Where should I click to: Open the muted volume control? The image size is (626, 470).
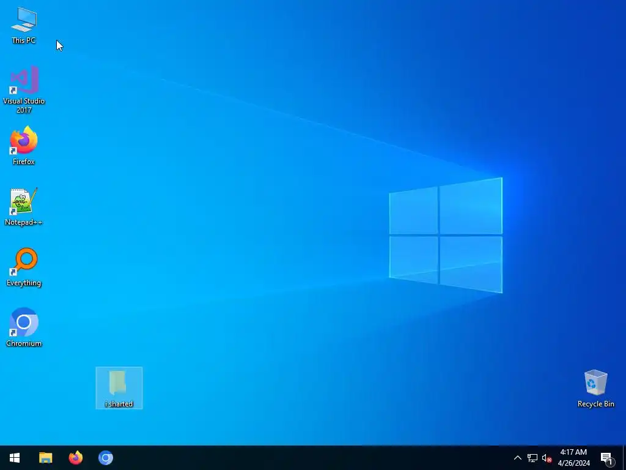547,458
